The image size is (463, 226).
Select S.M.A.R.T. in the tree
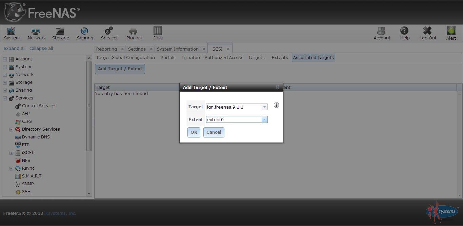[x=32, y=176]
